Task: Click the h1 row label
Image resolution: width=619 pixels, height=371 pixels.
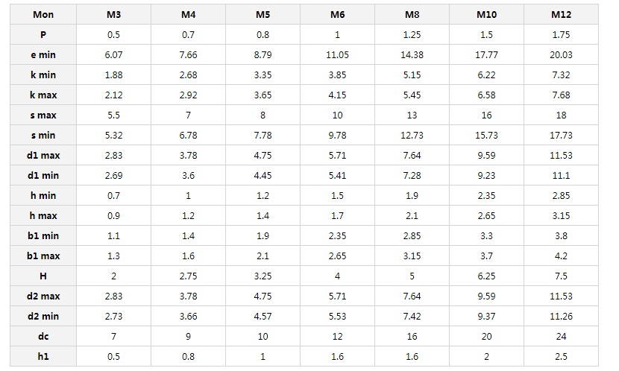Action: (x=43, y=356)
